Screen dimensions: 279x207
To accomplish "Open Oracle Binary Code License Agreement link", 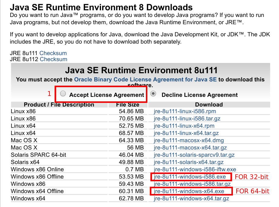I will pyautogui.click(x=145, y=80).
